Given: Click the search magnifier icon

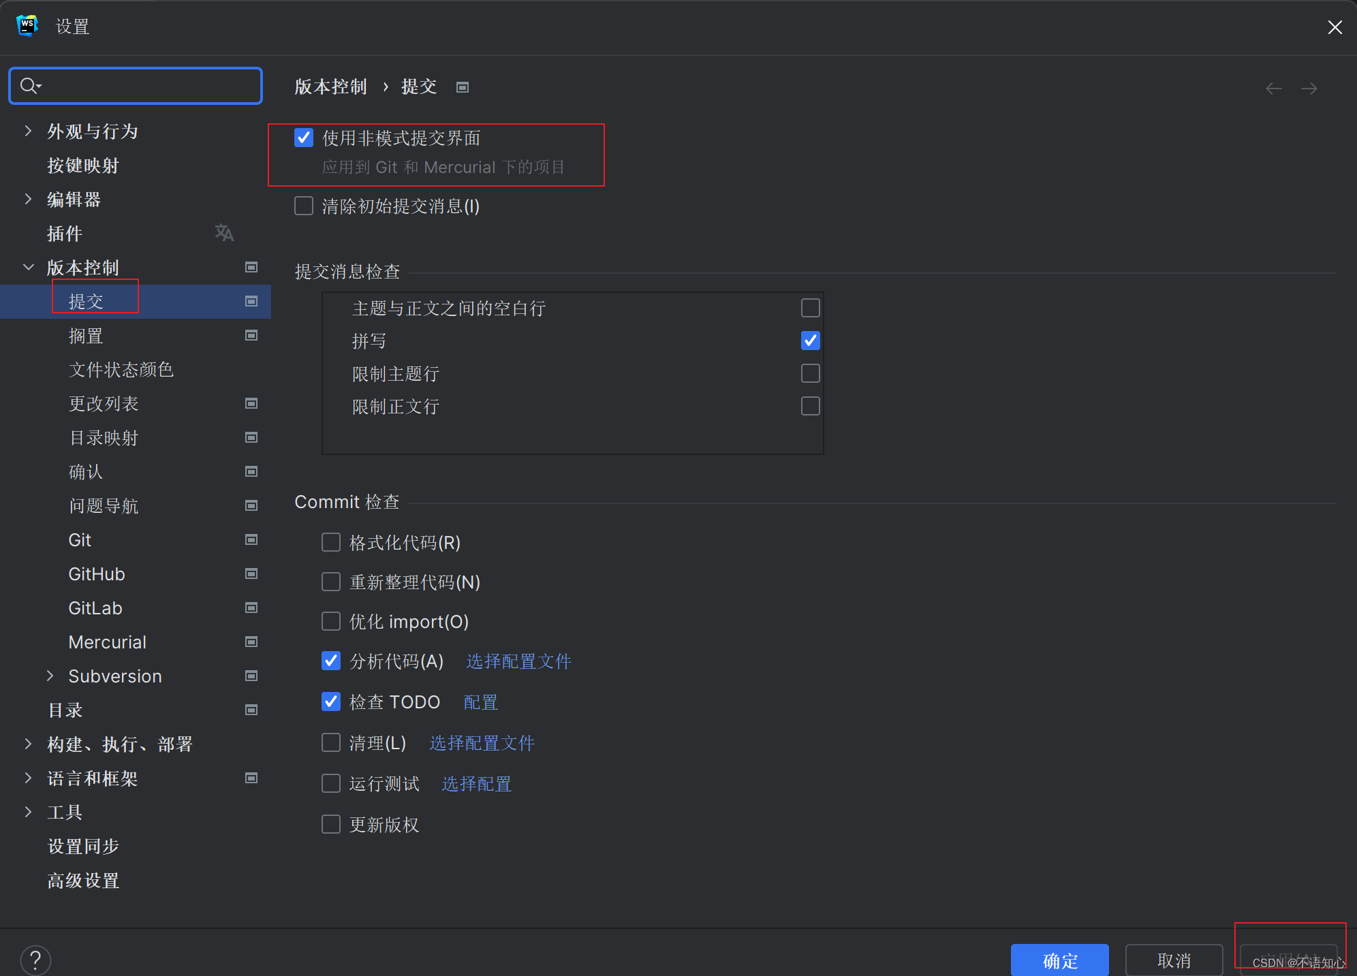Looking at the screenshot, I should [29, 86].
